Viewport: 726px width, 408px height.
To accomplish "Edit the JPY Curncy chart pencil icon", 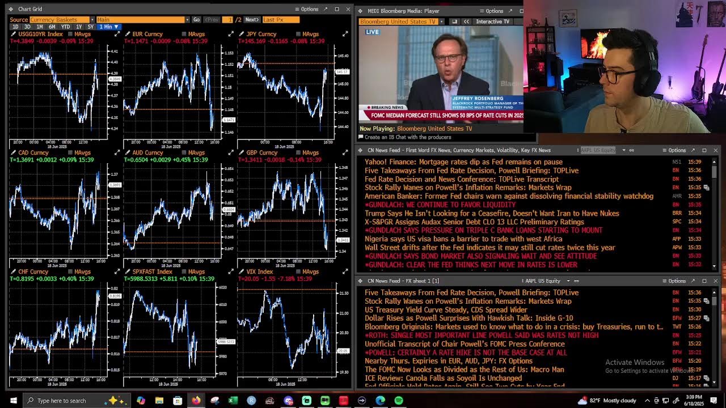I will tap(241, 35).
